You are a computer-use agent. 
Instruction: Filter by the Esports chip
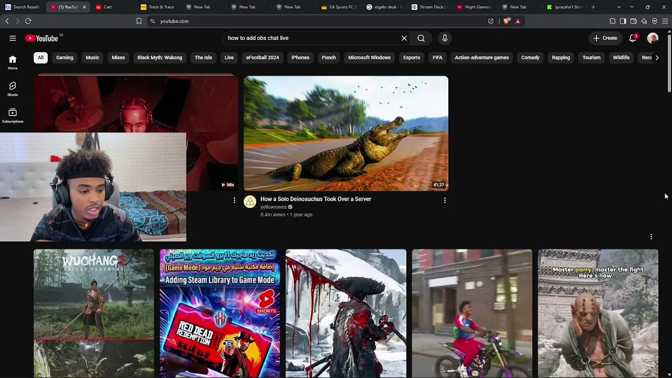(x=412, y=57)
